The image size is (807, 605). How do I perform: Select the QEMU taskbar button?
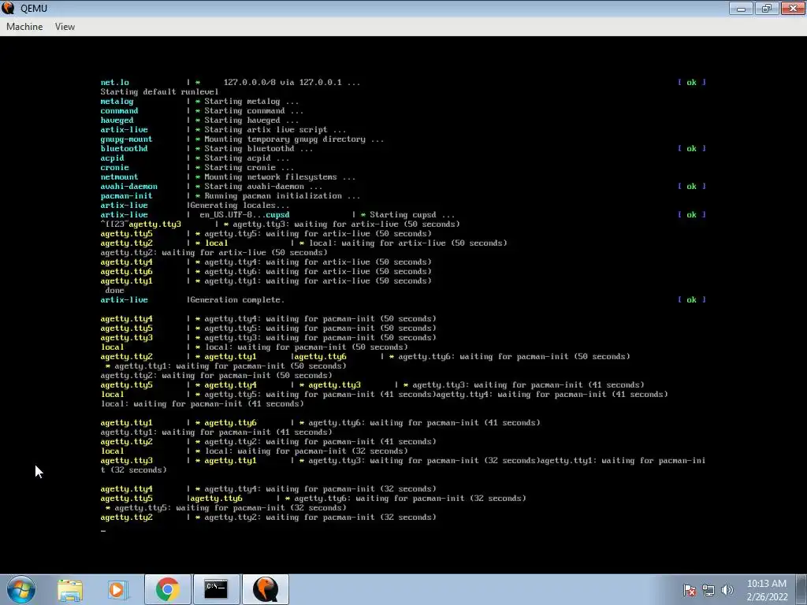[x=265, y=590]
